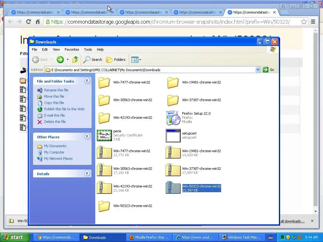Click E-mail this file
Screen dimensions: 323x242
pos(54,115)
